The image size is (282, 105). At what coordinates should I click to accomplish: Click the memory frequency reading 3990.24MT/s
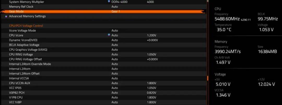coord(227,52)
